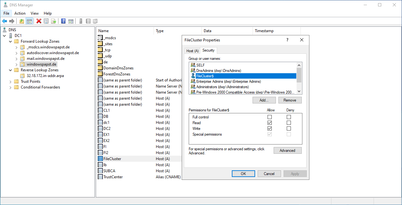The image size is (402, 205).
Task: Click the Export List toolbar icon
Action: click(x=54, y=21)
